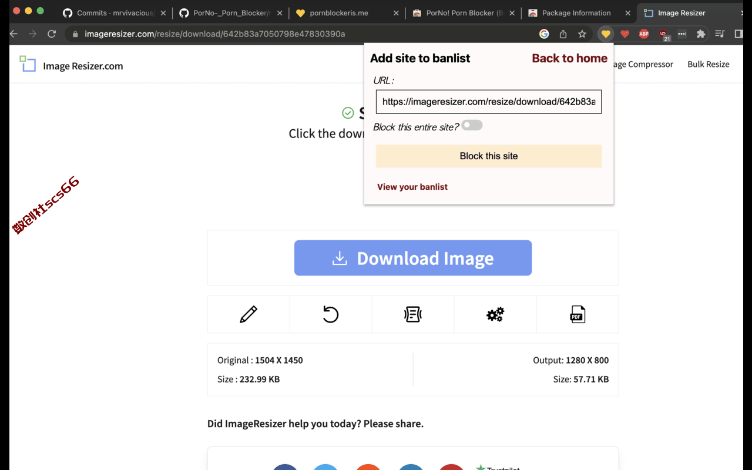Click the 'Size : 232.99 KB' text
752x470 pixels.
[x=249, y=379]
